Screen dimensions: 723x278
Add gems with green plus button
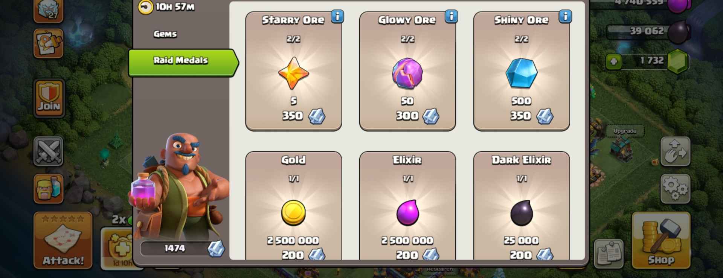tap(613, 61)
